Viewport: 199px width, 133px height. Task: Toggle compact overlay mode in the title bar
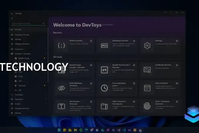pyautogui.click(x=166, y=13)
